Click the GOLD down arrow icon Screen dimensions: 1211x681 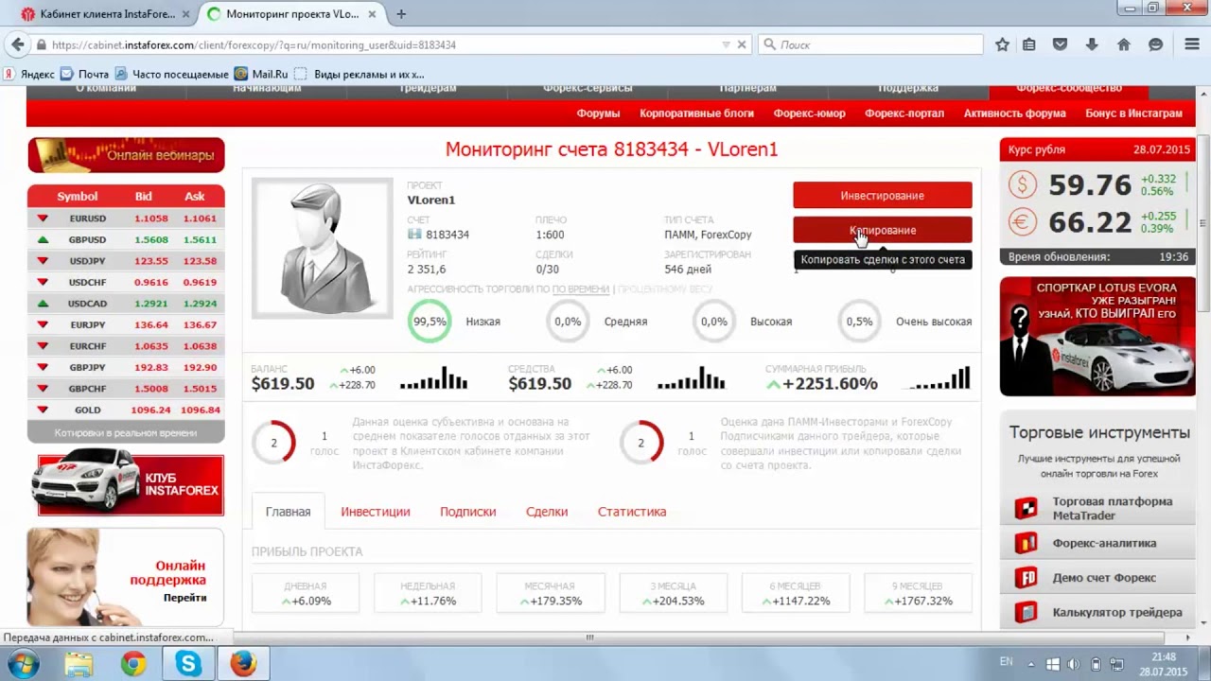tap(43, 410)
